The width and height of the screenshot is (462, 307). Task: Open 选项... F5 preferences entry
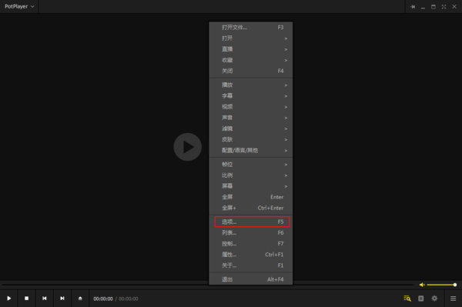251,222
